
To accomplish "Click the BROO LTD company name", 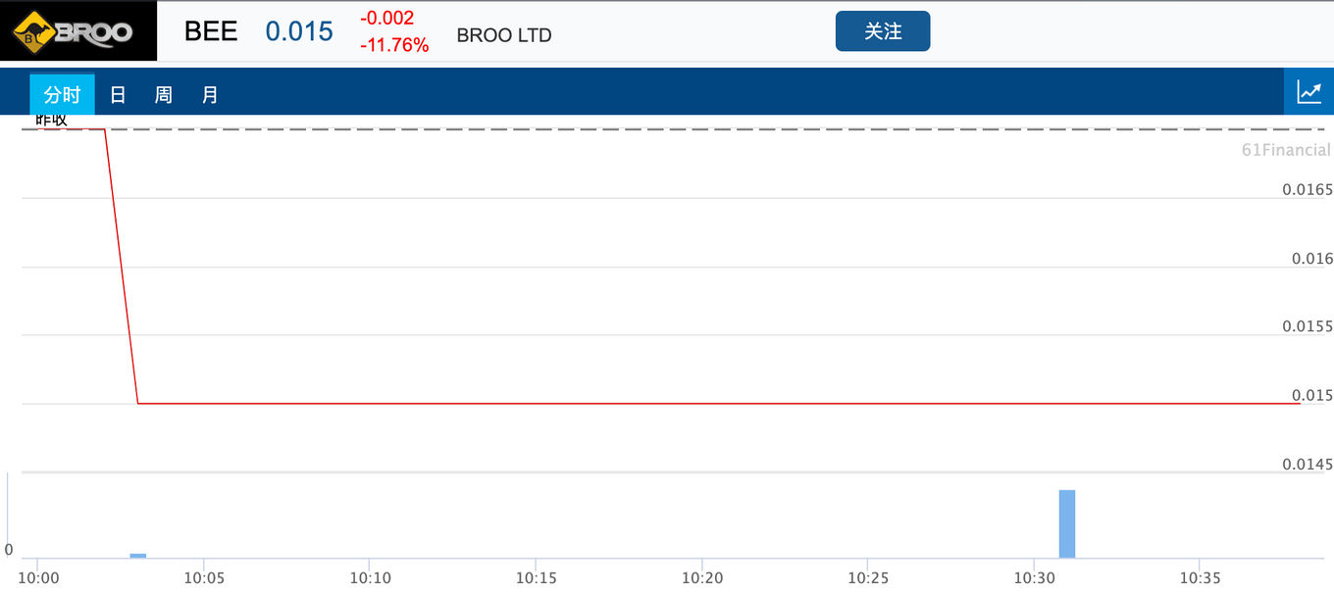I will click(504, 35).
